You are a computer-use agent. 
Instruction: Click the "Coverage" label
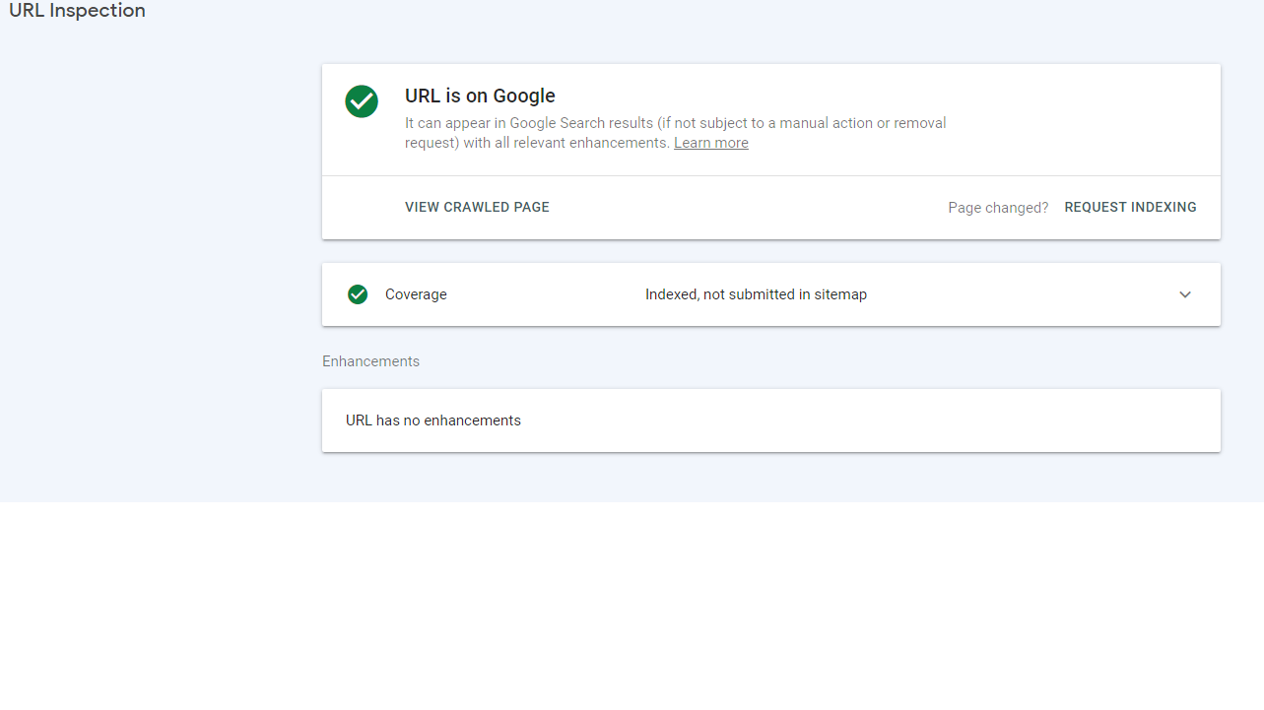(416, 294)
